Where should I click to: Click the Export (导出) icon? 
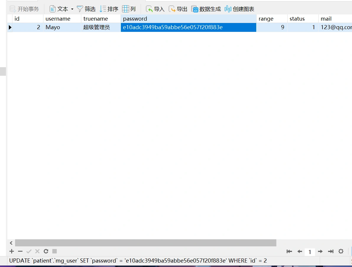coord(172,9)
